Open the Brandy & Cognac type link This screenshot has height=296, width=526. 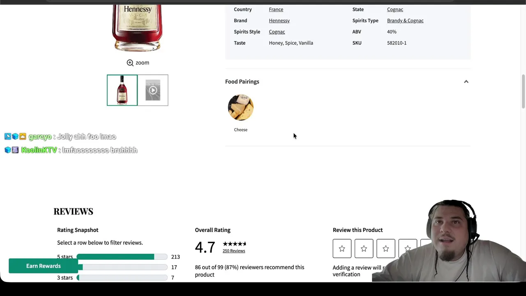(405, 21)
